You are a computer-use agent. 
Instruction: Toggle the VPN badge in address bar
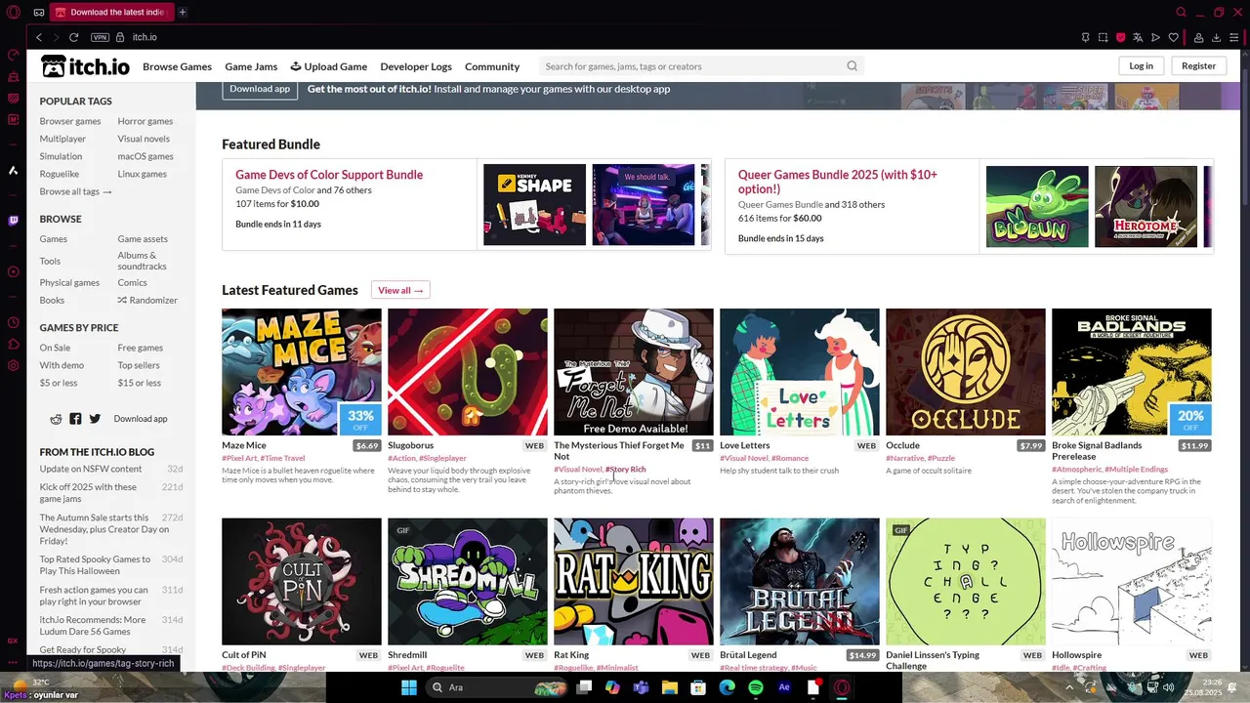tap(100, 37)
